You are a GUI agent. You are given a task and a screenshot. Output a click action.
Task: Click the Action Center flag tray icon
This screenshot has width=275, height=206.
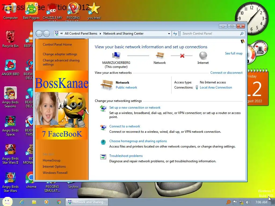pos(235,202)
